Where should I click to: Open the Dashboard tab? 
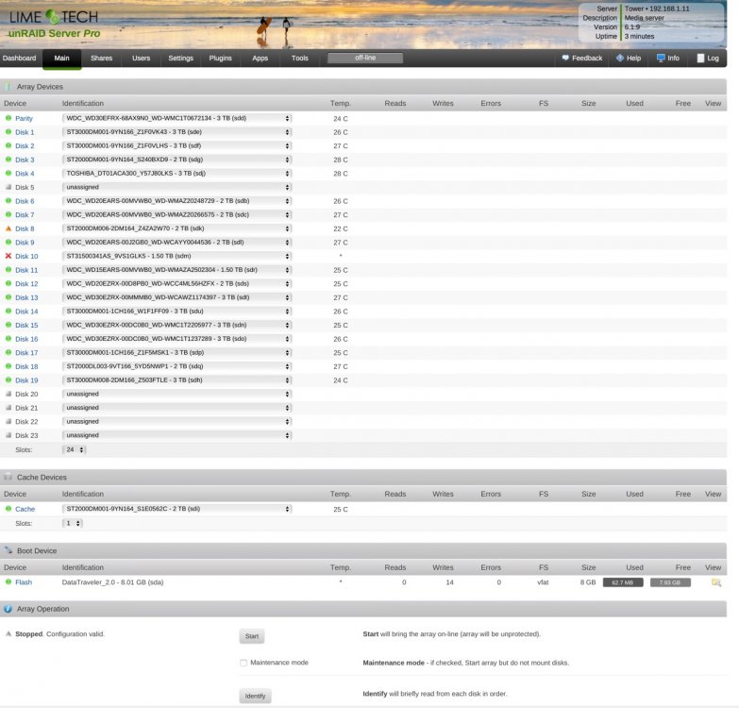tap(19, 58)
